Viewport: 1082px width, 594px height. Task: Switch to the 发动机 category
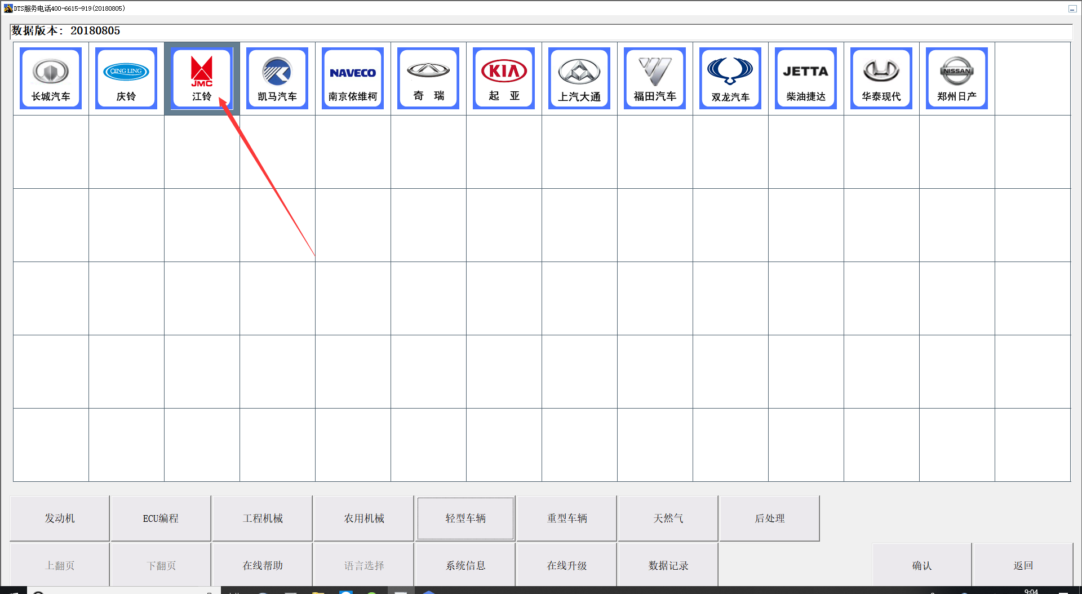pos(60,518)
